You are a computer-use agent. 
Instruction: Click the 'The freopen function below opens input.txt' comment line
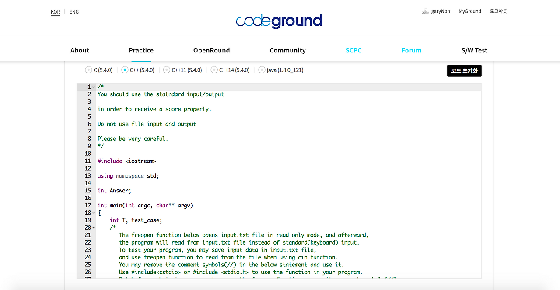(244, 235)
